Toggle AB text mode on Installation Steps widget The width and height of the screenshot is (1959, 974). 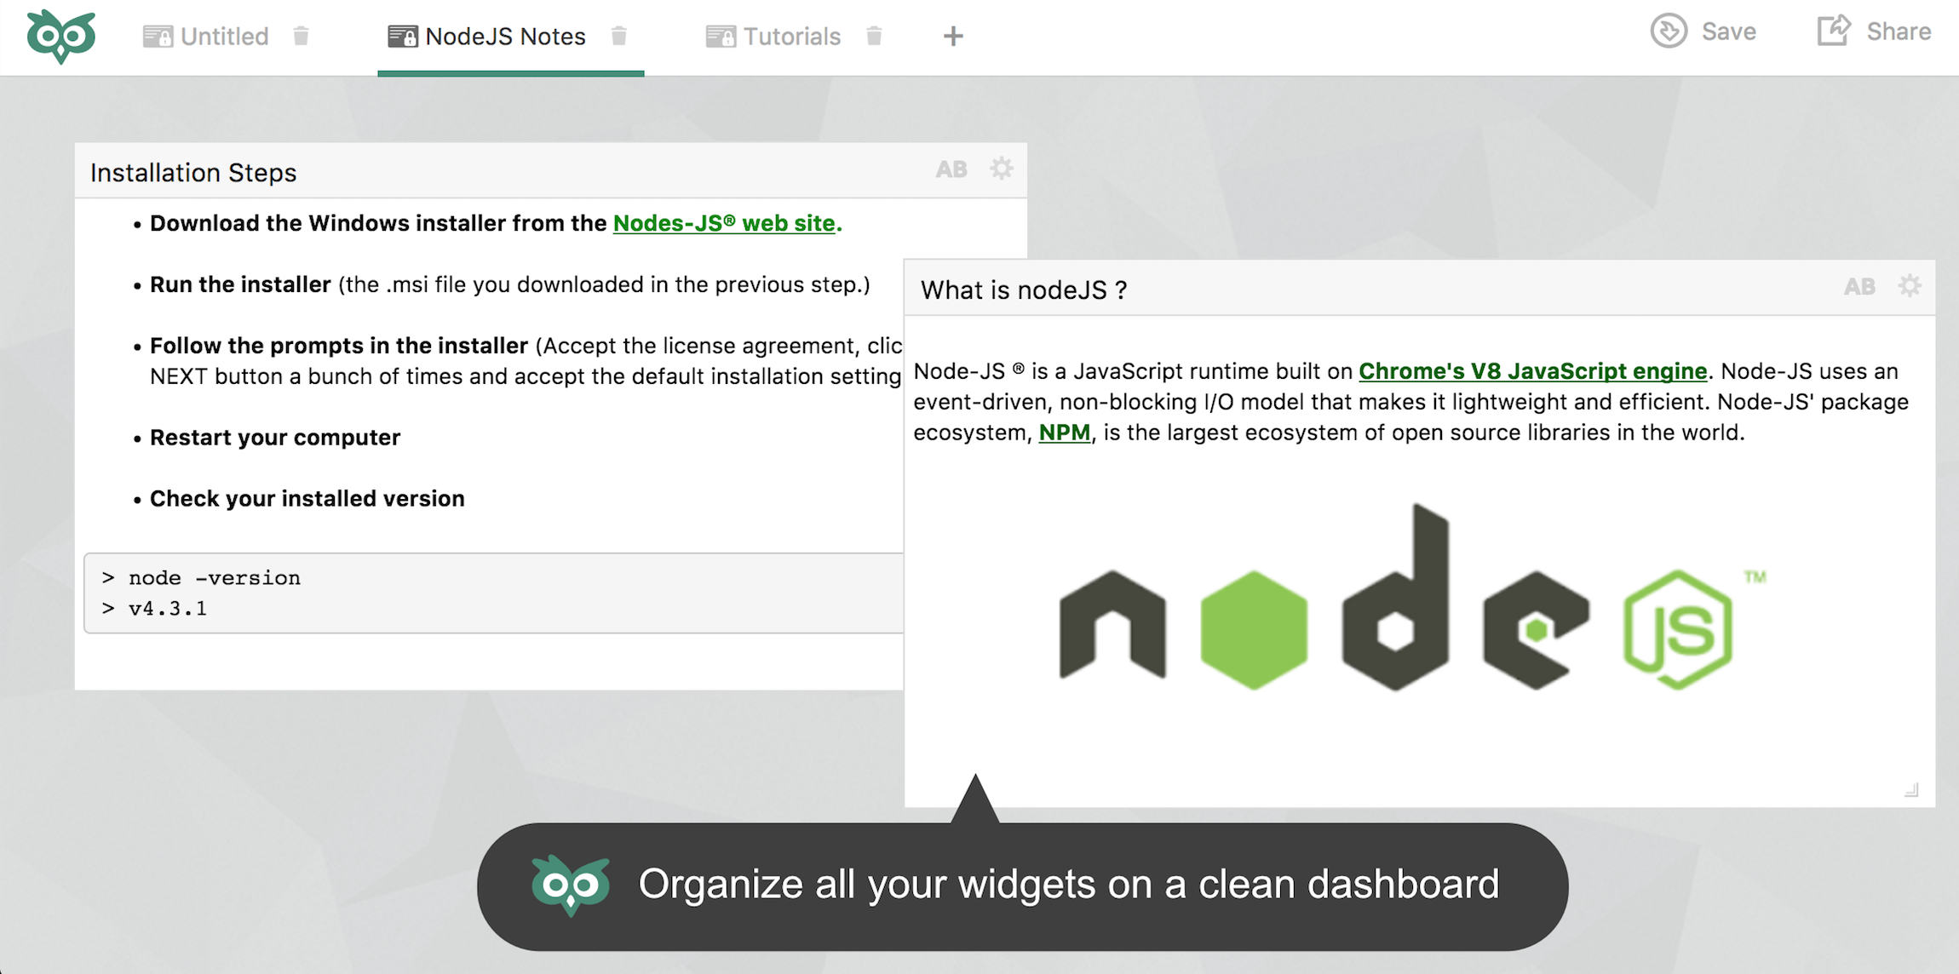pyautogui.click(x=951, y=169)
